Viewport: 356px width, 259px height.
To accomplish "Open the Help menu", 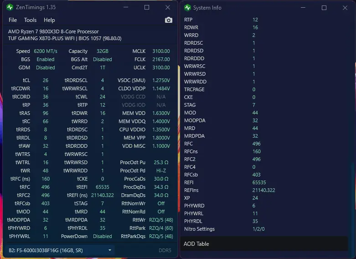I will 49,20.
